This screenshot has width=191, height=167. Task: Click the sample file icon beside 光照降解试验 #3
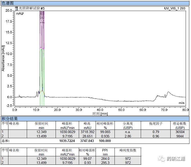[x=16, y=8]
